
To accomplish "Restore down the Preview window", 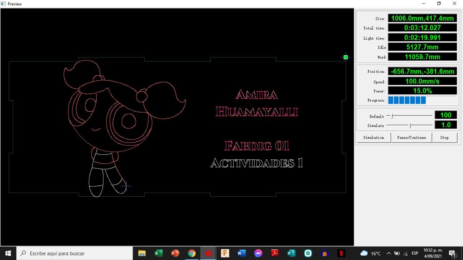I will pos(439,4).
